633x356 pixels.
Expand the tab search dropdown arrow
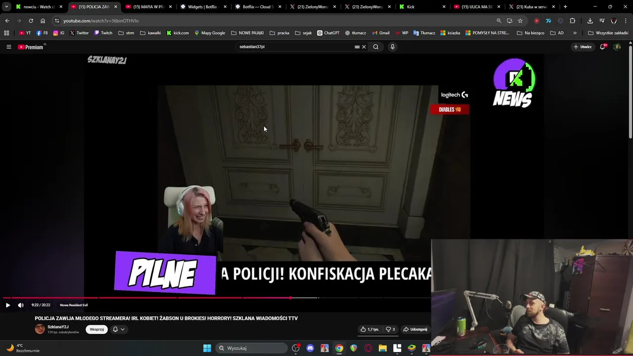(x=6, y=7)
